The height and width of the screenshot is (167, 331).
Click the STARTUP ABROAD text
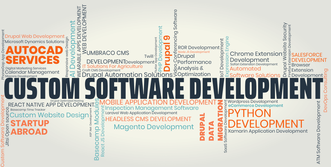tap(29, 127)
